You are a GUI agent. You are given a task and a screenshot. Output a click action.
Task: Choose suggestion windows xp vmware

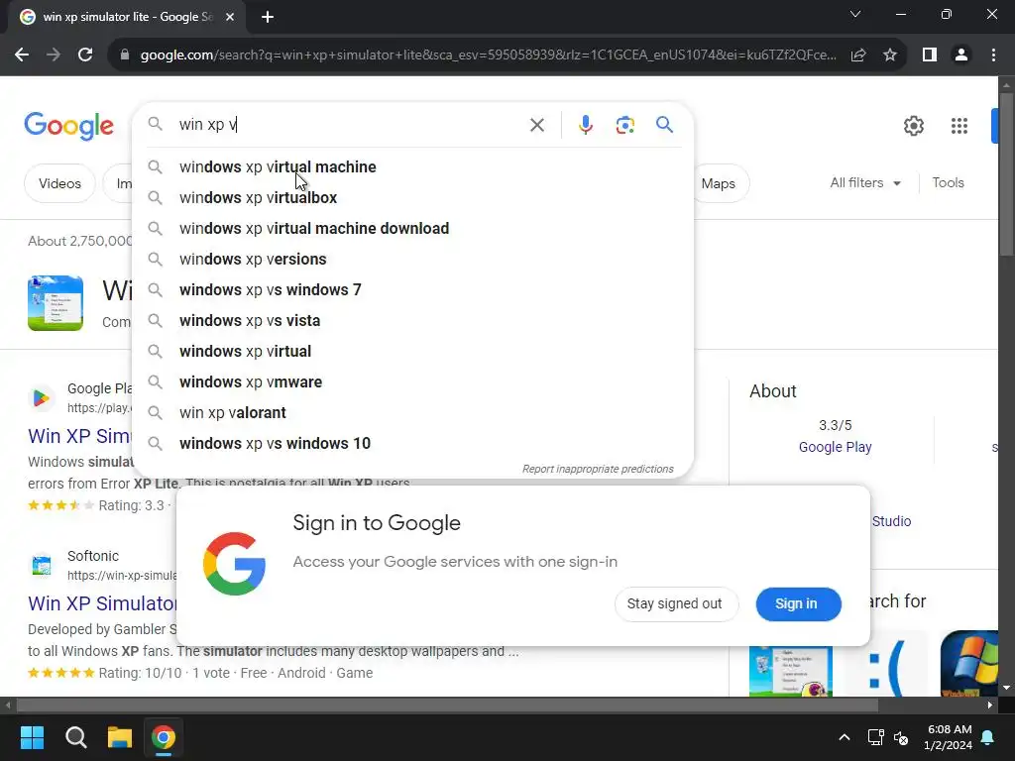point(412,381)
